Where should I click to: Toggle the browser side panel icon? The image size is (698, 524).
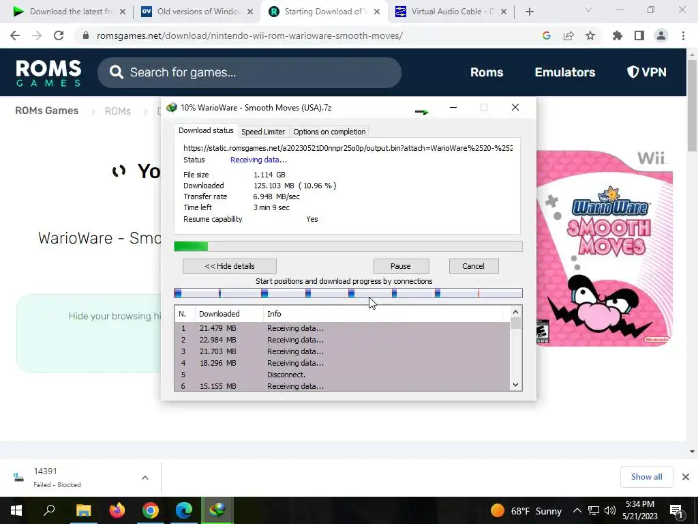[x=639, y=35]
